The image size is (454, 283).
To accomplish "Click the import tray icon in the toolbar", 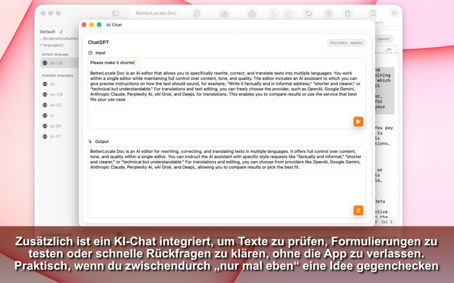I will tap(224, 13).
